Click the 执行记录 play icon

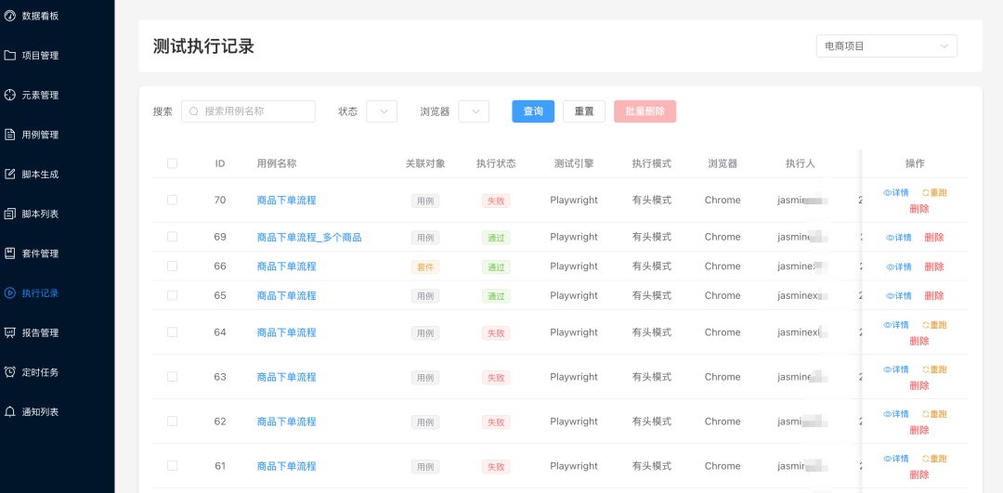pos(9,292)
